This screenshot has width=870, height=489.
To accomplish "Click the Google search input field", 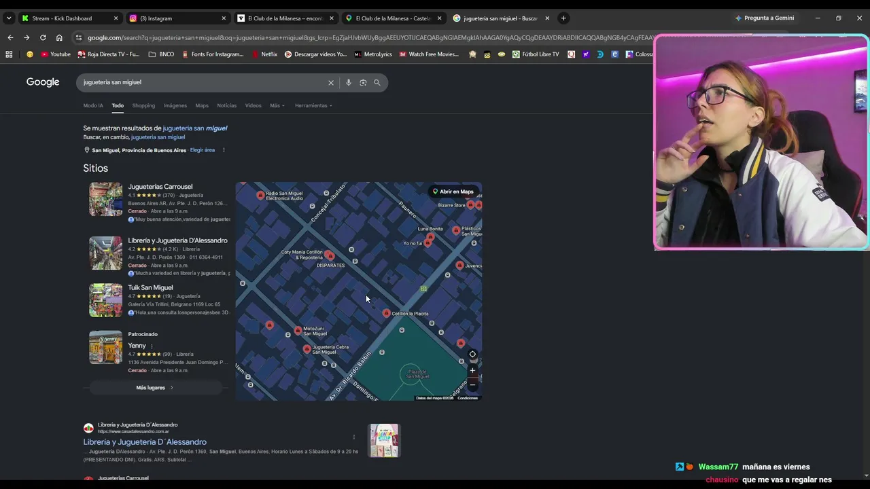I will click(203, 82).
